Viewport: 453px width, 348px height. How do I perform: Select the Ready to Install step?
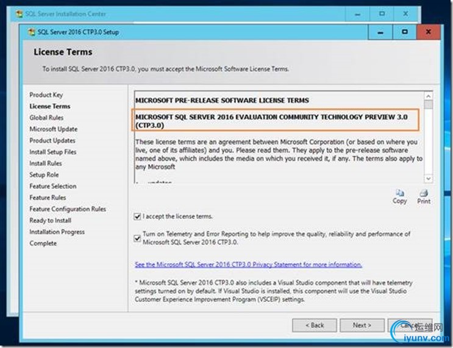(51, 221)
